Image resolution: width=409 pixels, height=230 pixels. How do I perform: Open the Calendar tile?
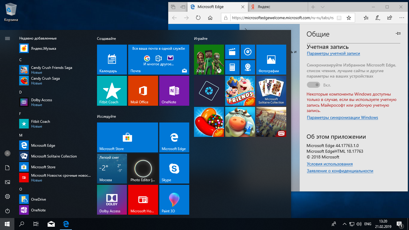112,60
